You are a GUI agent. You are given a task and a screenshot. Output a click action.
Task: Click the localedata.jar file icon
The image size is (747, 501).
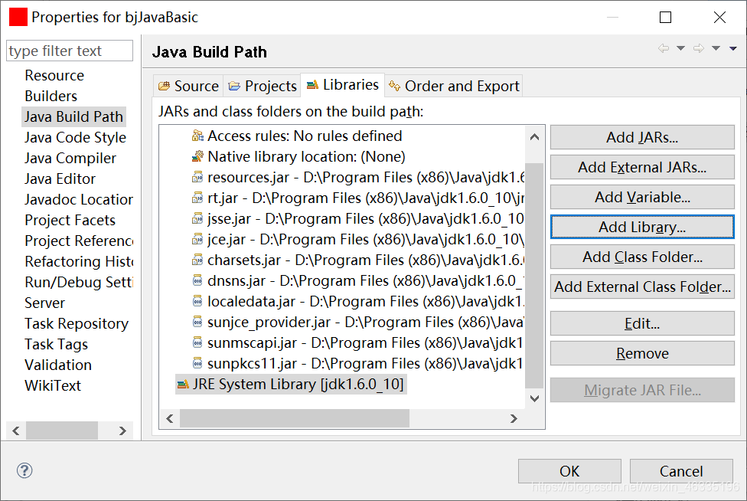pos(197,301)
